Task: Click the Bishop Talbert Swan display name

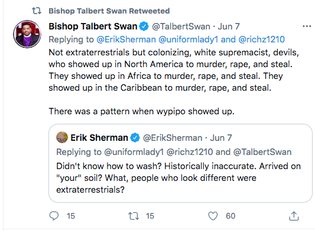Action: [93, 27]
